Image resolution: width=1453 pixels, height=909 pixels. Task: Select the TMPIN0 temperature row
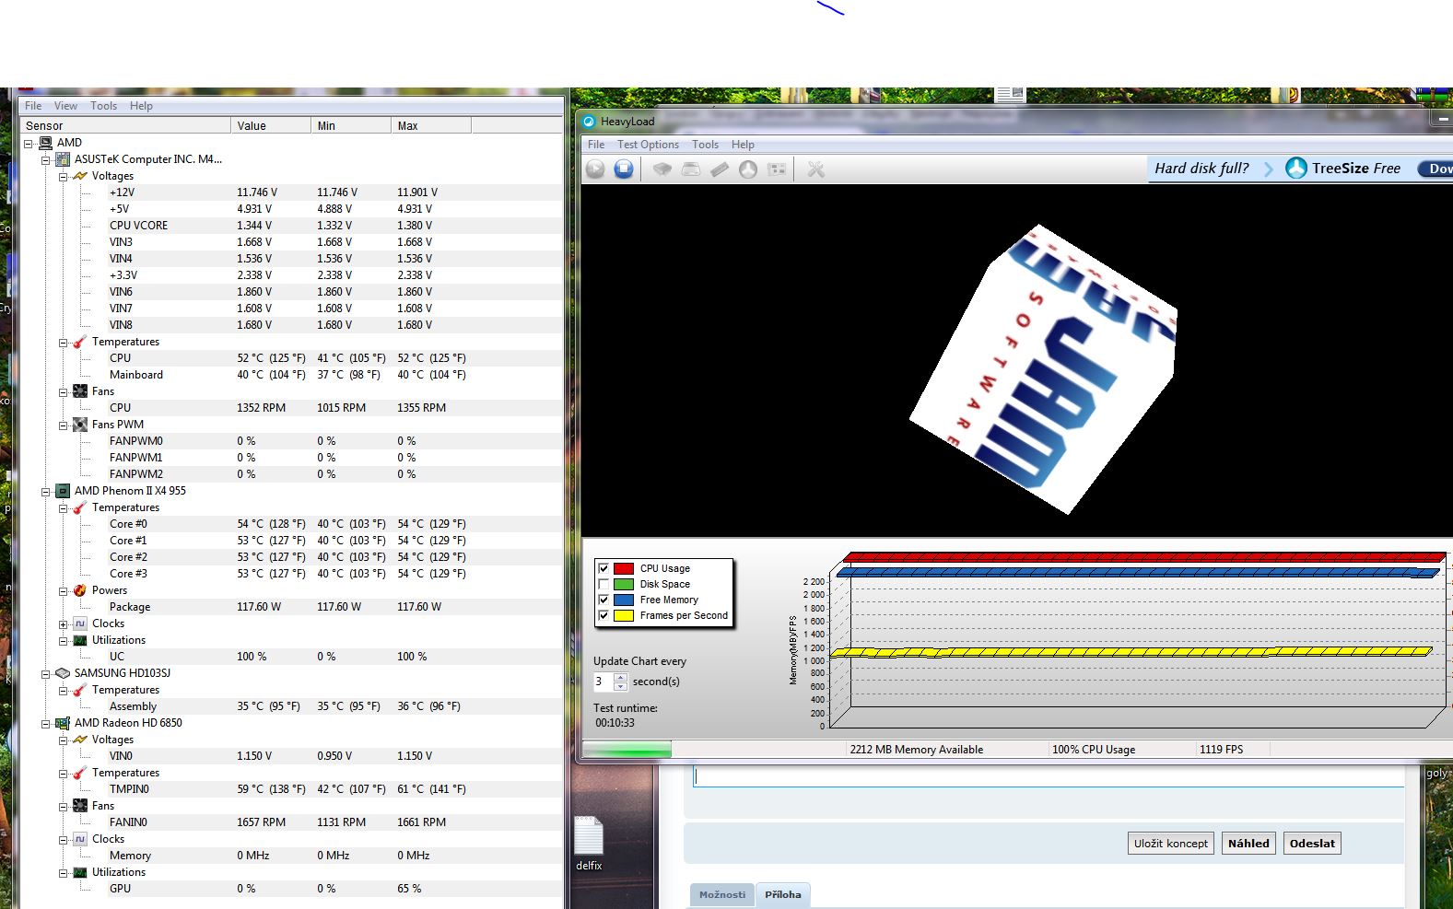(291, 789)
